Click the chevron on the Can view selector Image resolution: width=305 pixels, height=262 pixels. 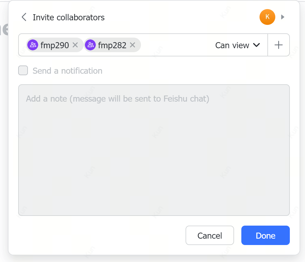[257, 45]
